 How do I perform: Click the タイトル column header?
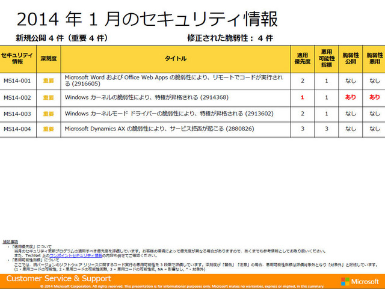(x=176, y=58)
